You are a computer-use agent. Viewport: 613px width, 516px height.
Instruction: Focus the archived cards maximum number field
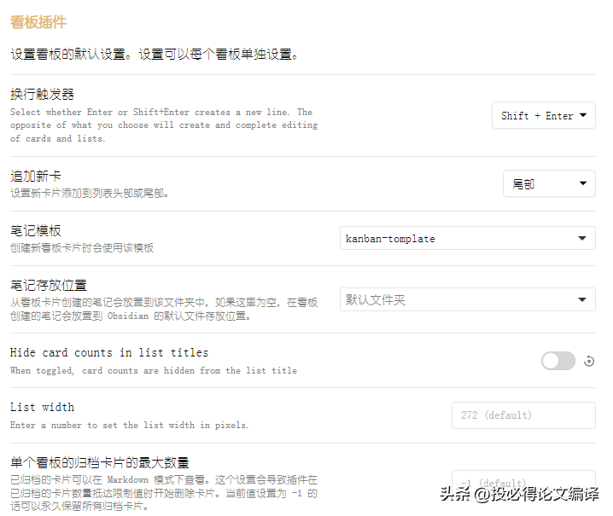click(523, 484)
